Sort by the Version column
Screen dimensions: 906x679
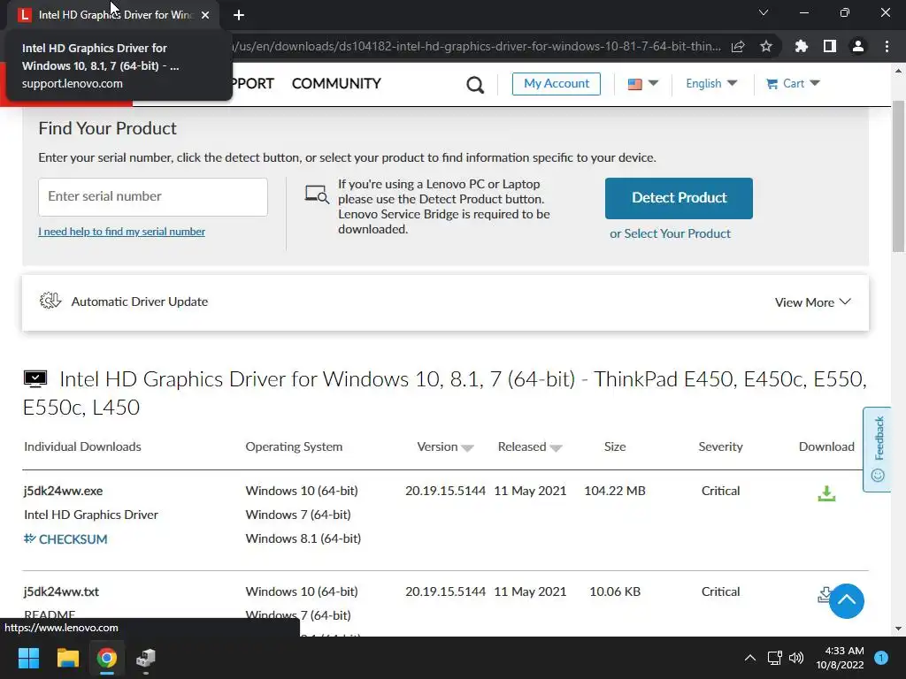pos(445,446)
